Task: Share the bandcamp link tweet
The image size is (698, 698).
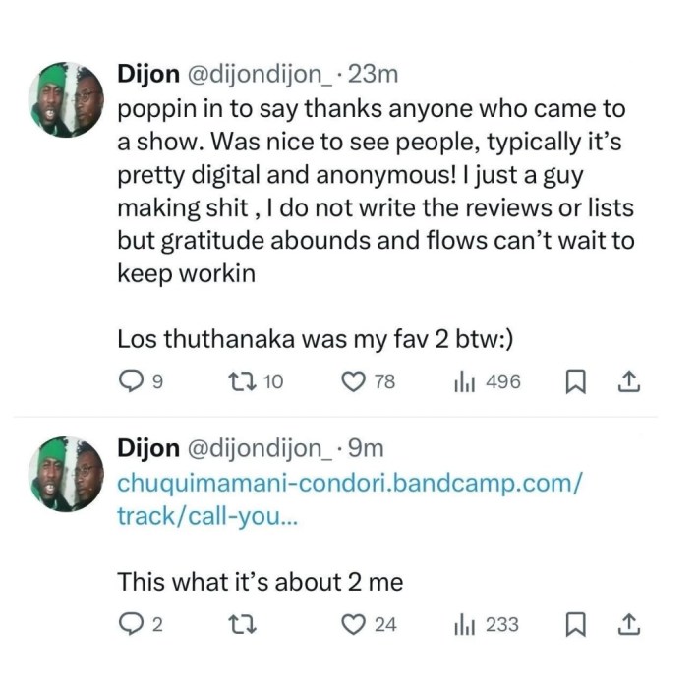Action: [631, 624]
